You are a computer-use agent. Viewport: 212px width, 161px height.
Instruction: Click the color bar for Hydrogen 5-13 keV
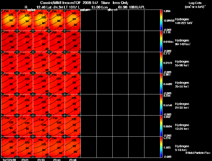[161, 147]
